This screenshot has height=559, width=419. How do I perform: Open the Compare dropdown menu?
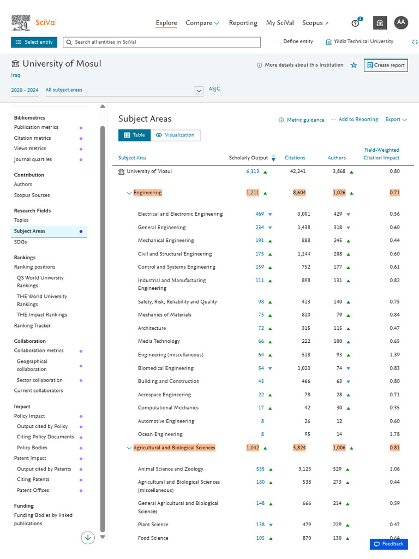coord(202,23)
